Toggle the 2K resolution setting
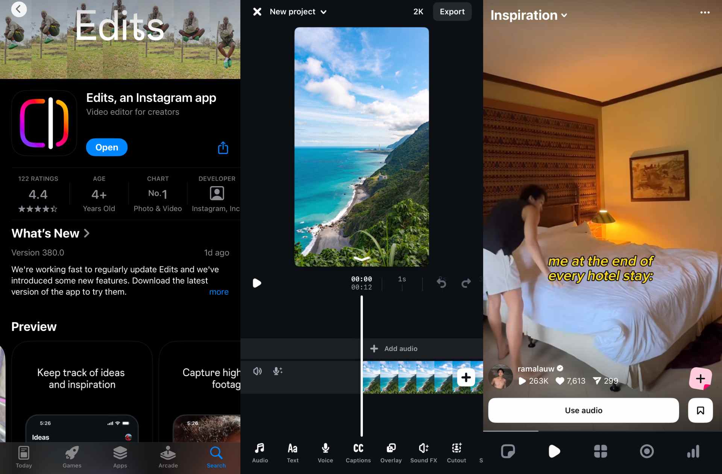 click(418, 12)
